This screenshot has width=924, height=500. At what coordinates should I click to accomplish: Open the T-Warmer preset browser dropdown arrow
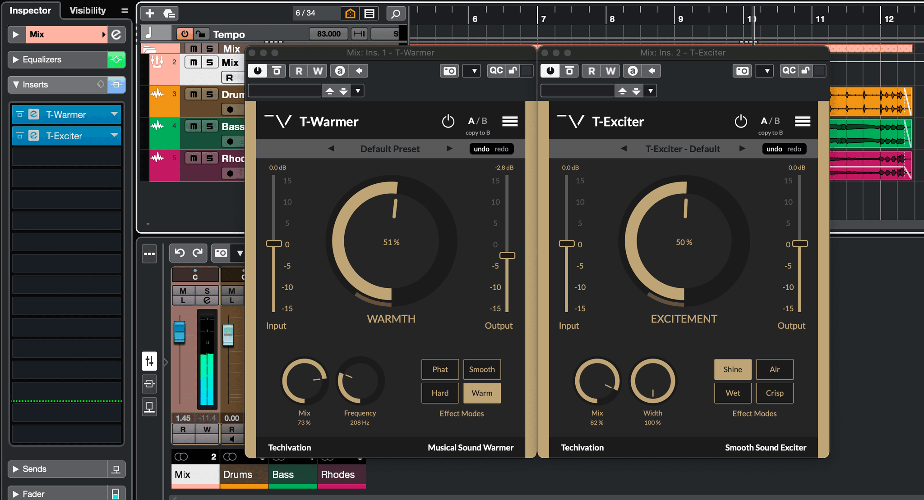click(x=357, y=91)
